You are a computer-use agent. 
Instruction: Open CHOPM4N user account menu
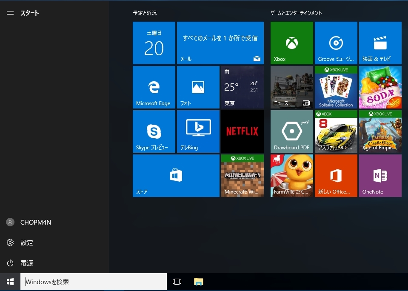click(x=35, y=223)
